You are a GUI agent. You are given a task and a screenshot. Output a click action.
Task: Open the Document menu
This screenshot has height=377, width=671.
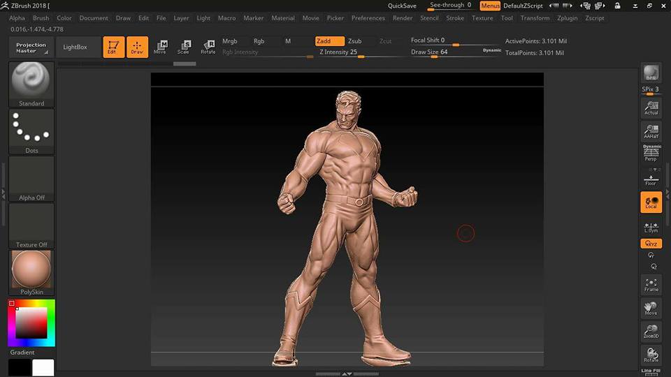pyautogui.click(x=94, y=18)
